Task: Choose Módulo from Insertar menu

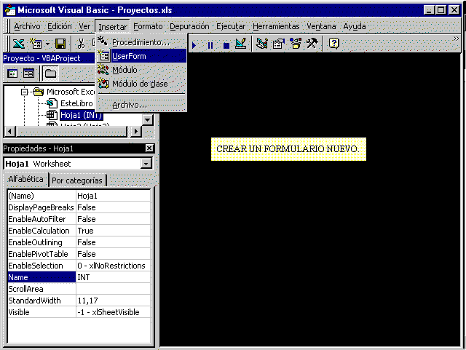Action: 141,70
